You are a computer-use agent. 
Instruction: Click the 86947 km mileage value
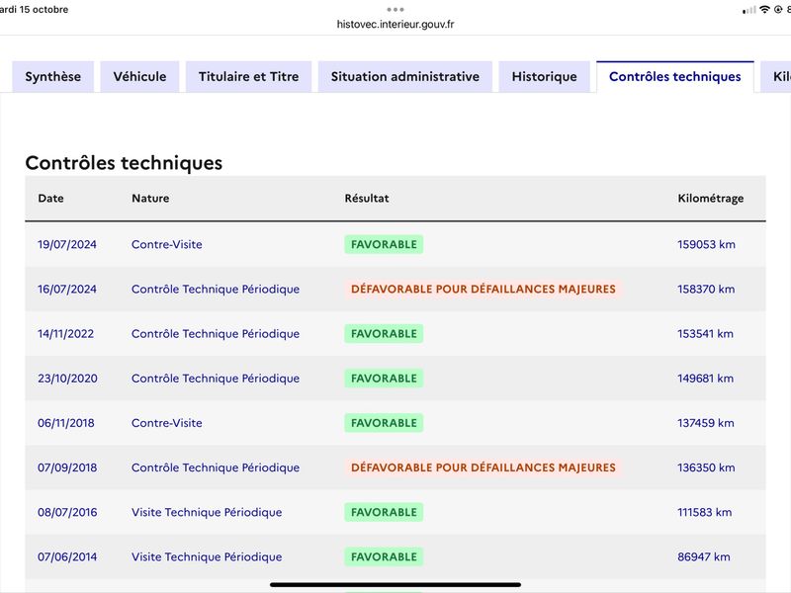tap(704, 556)
